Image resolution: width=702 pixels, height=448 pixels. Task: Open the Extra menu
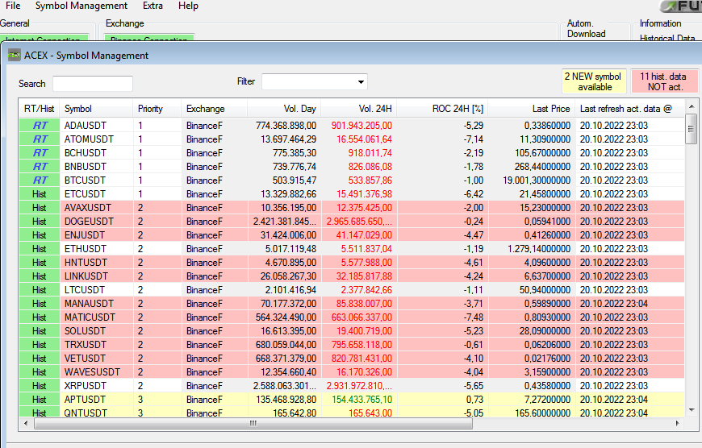(x=153, y=6)
